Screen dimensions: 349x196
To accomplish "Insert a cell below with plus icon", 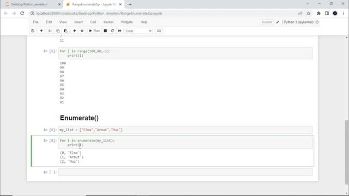I will [x=41, y=31].
